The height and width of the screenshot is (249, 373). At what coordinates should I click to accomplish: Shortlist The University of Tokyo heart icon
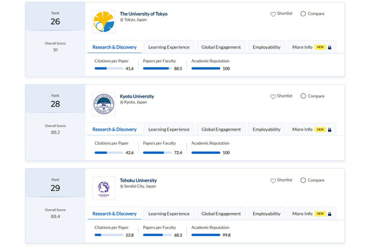(273, 14)
